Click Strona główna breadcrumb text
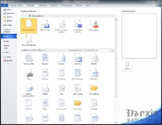 point(38,16)
